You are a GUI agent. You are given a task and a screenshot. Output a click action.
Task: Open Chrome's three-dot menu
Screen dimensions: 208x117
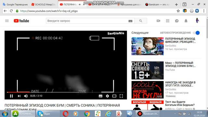(204, 11)
